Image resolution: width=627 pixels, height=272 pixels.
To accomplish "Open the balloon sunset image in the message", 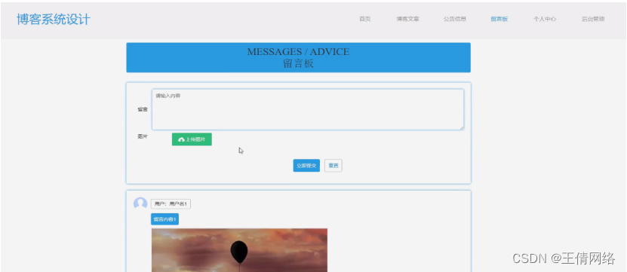I will 239,250.
